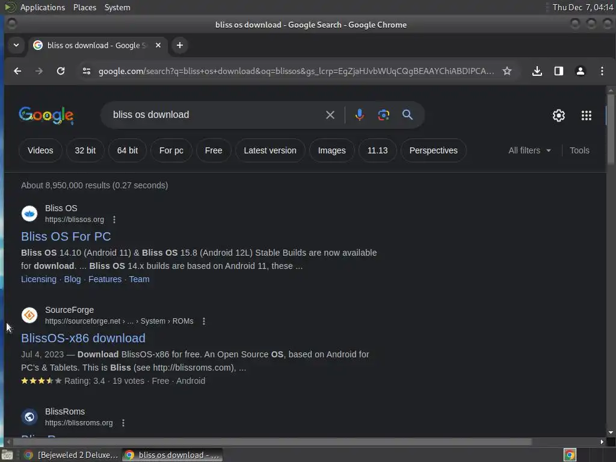Viewport: 616px width, 462px height.
Task: Open Chrome downloads icon
Action: (537, 71)
